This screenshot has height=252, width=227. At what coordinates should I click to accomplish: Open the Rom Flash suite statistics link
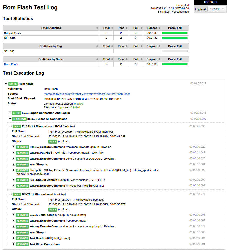(x=11, y=64)
